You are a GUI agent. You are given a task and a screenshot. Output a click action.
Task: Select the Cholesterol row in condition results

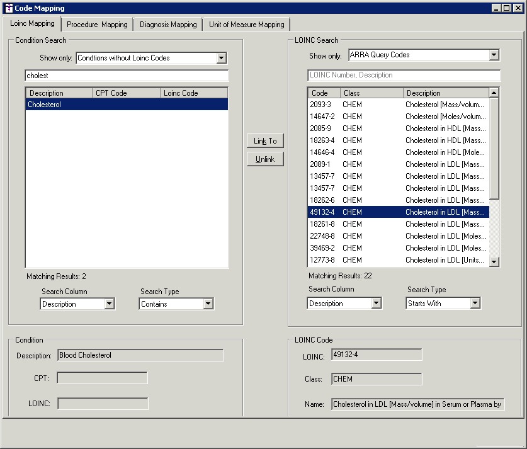point(127,105)
